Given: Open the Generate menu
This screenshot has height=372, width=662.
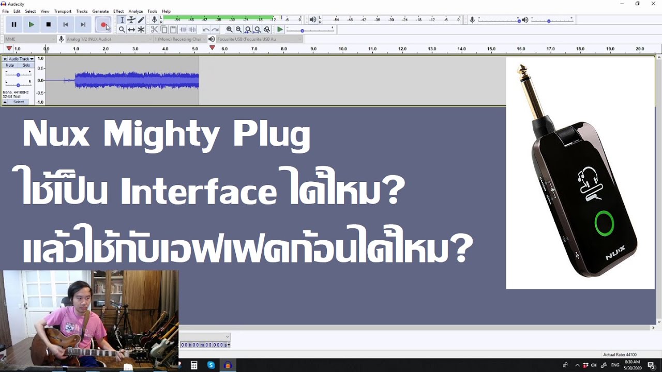Looking at the screenshot, I should click(x=100, y=11).
